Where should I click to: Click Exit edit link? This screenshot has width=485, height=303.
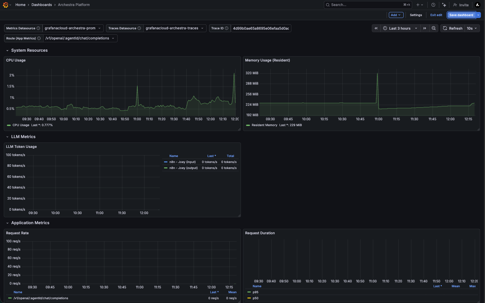click(436, 15)
